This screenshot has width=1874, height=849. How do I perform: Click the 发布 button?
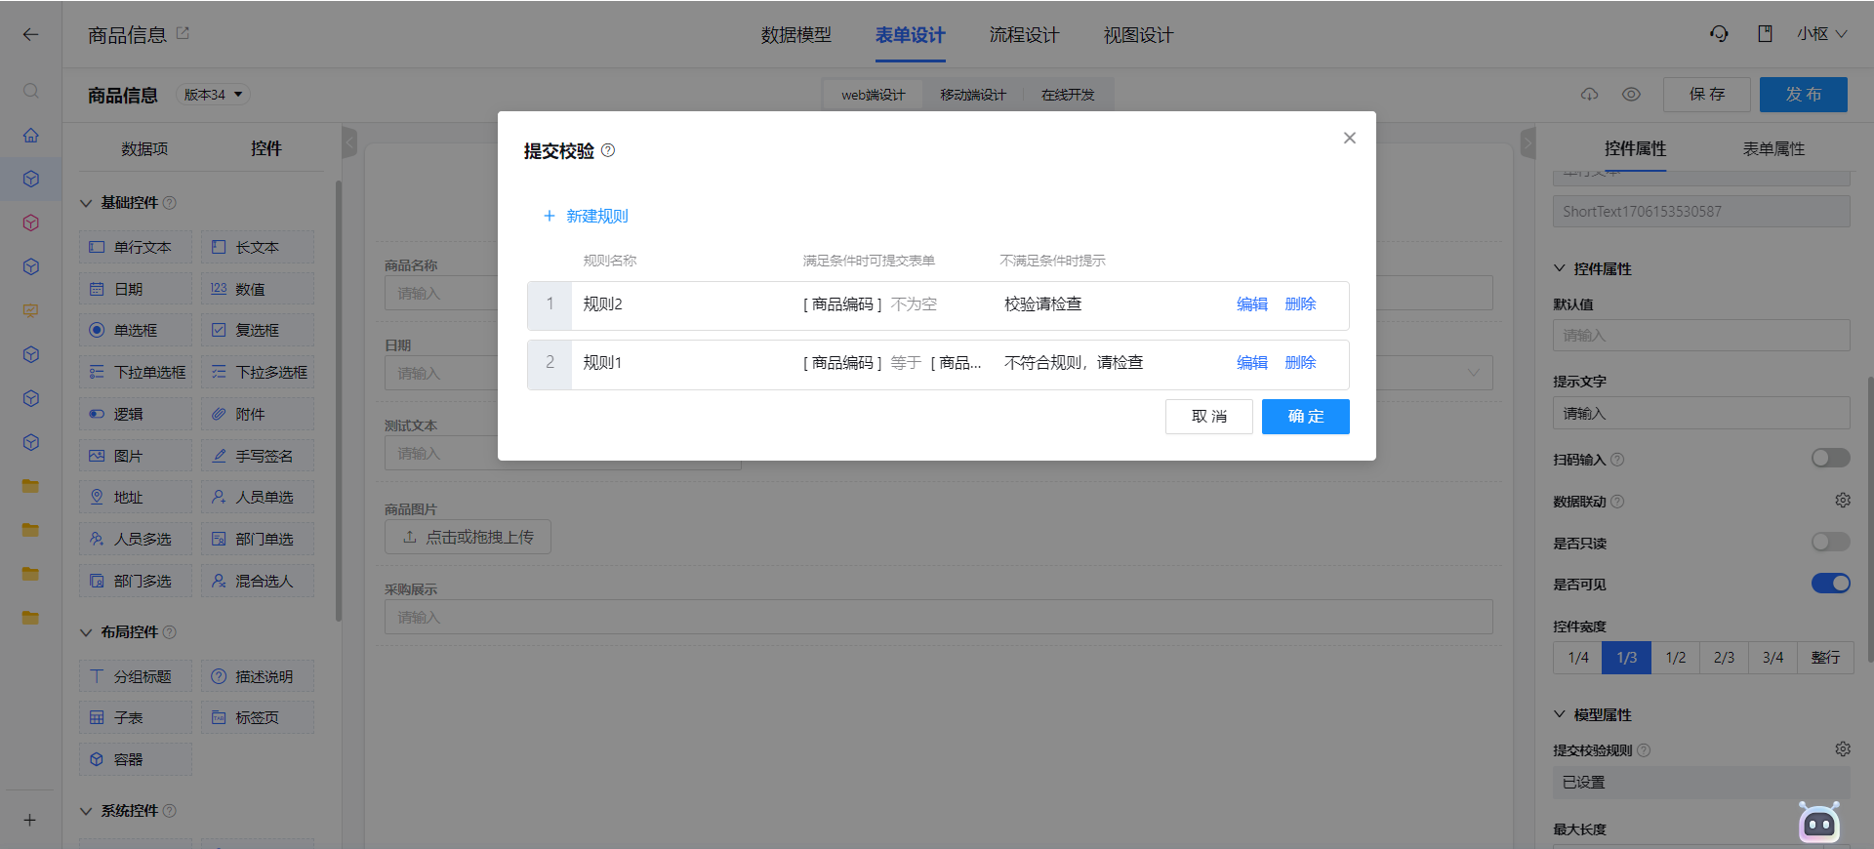click(1804, 95)
